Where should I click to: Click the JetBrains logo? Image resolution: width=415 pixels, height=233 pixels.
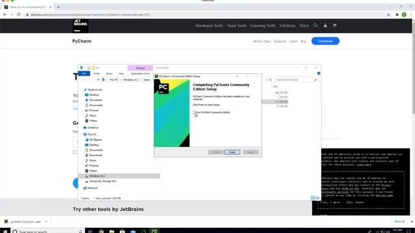point(80,26)
